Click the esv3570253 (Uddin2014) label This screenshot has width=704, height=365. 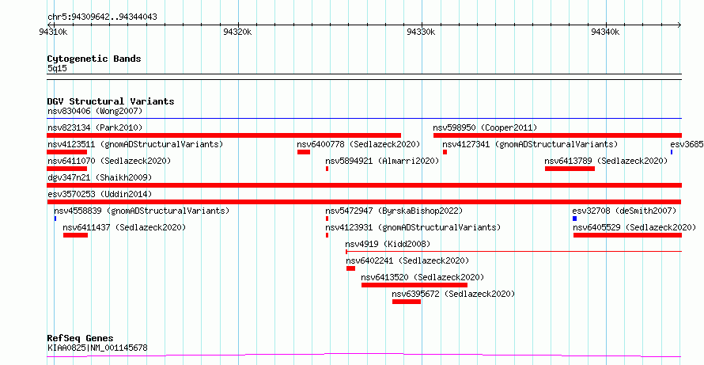[x=100, y=194]
